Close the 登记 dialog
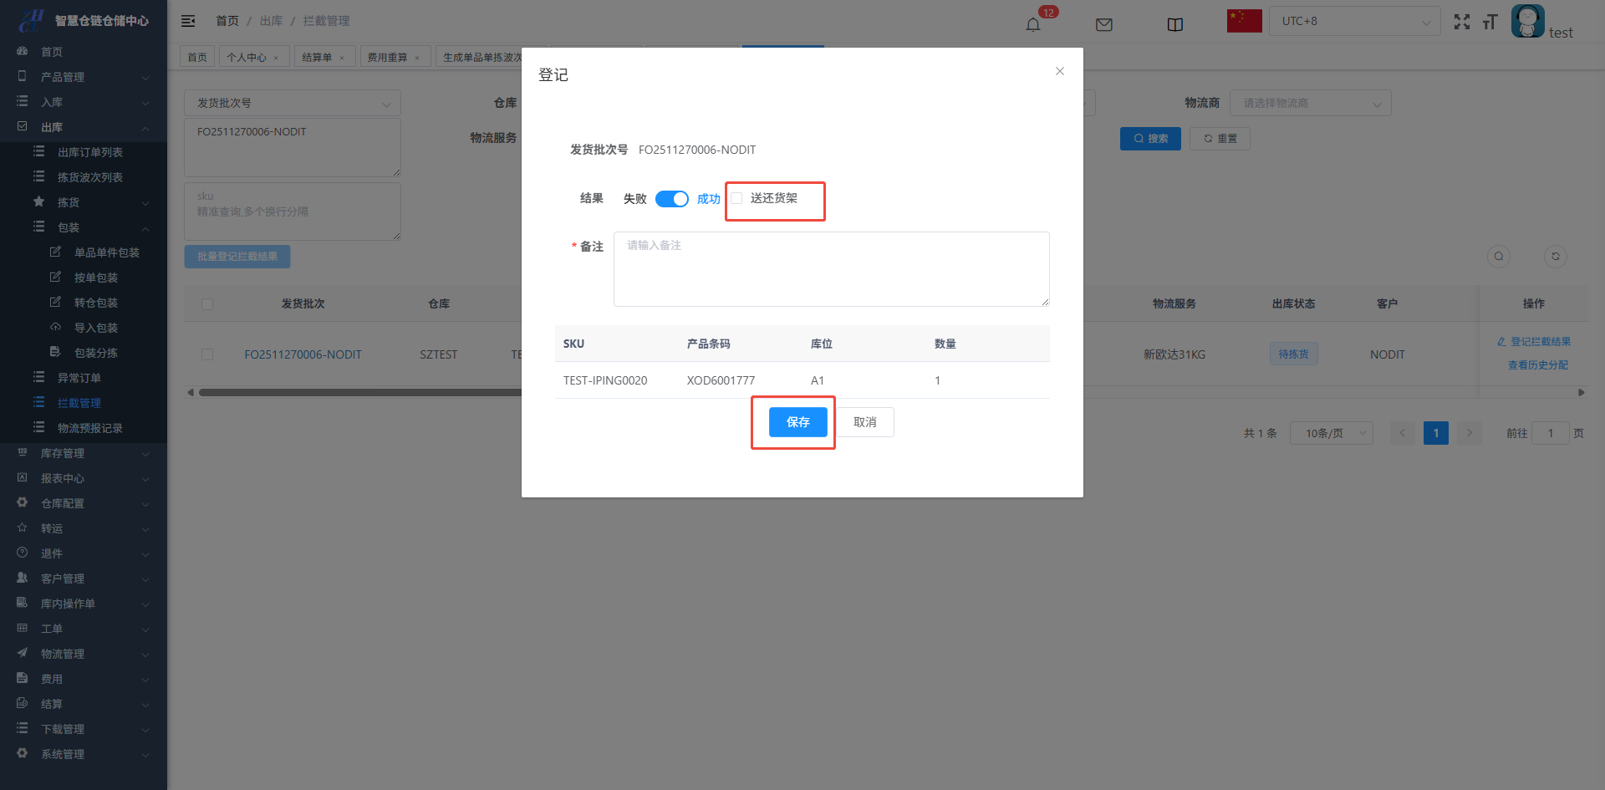1605x790 pixels. point(1059,71)
